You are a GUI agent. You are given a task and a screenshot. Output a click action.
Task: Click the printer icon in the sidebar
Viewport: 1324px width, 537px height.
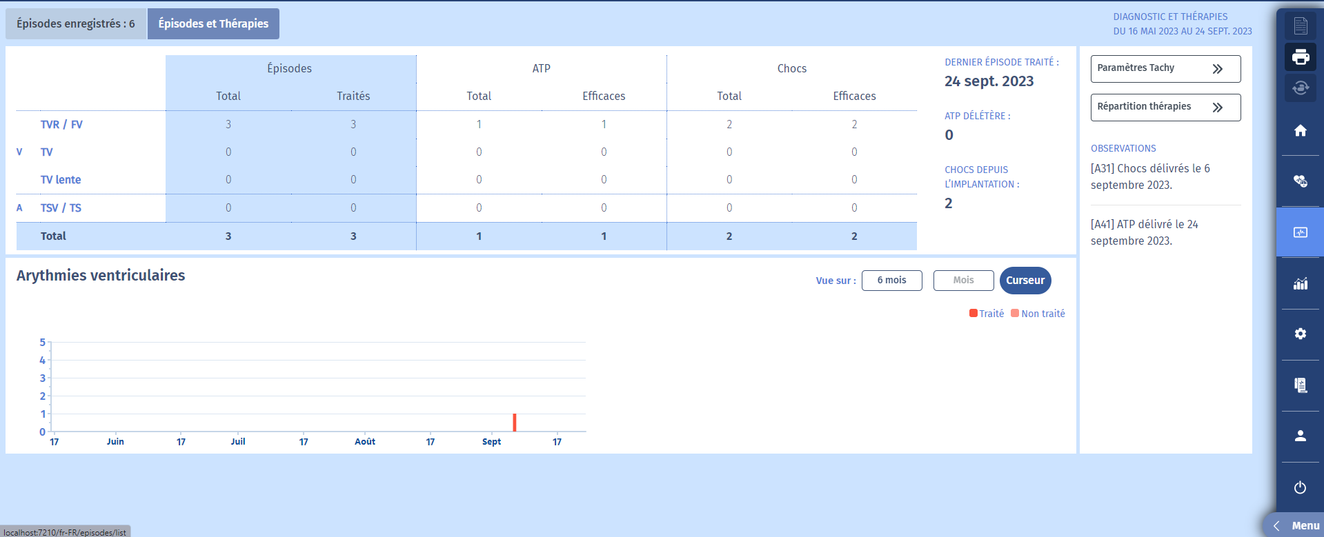1300,57
